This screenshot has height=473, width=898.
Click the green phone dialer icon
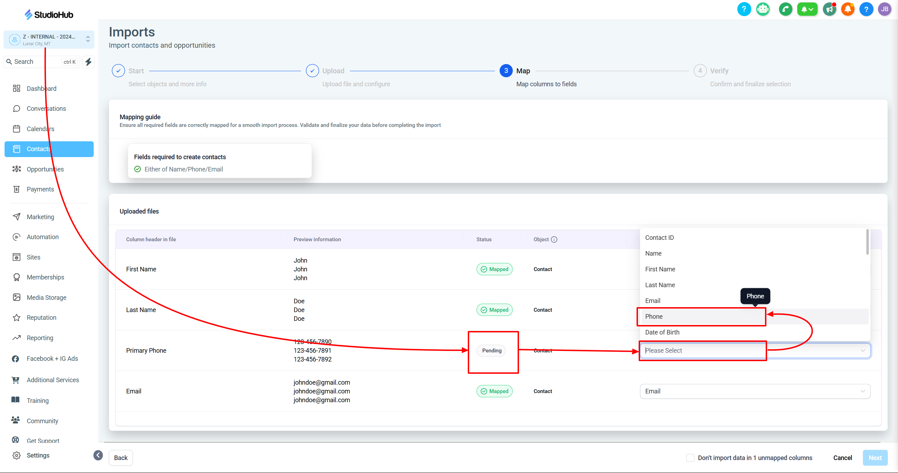point(785,9)
